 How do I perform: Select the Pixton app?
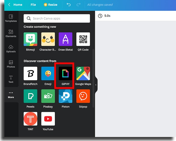click(x=65, y=96)
